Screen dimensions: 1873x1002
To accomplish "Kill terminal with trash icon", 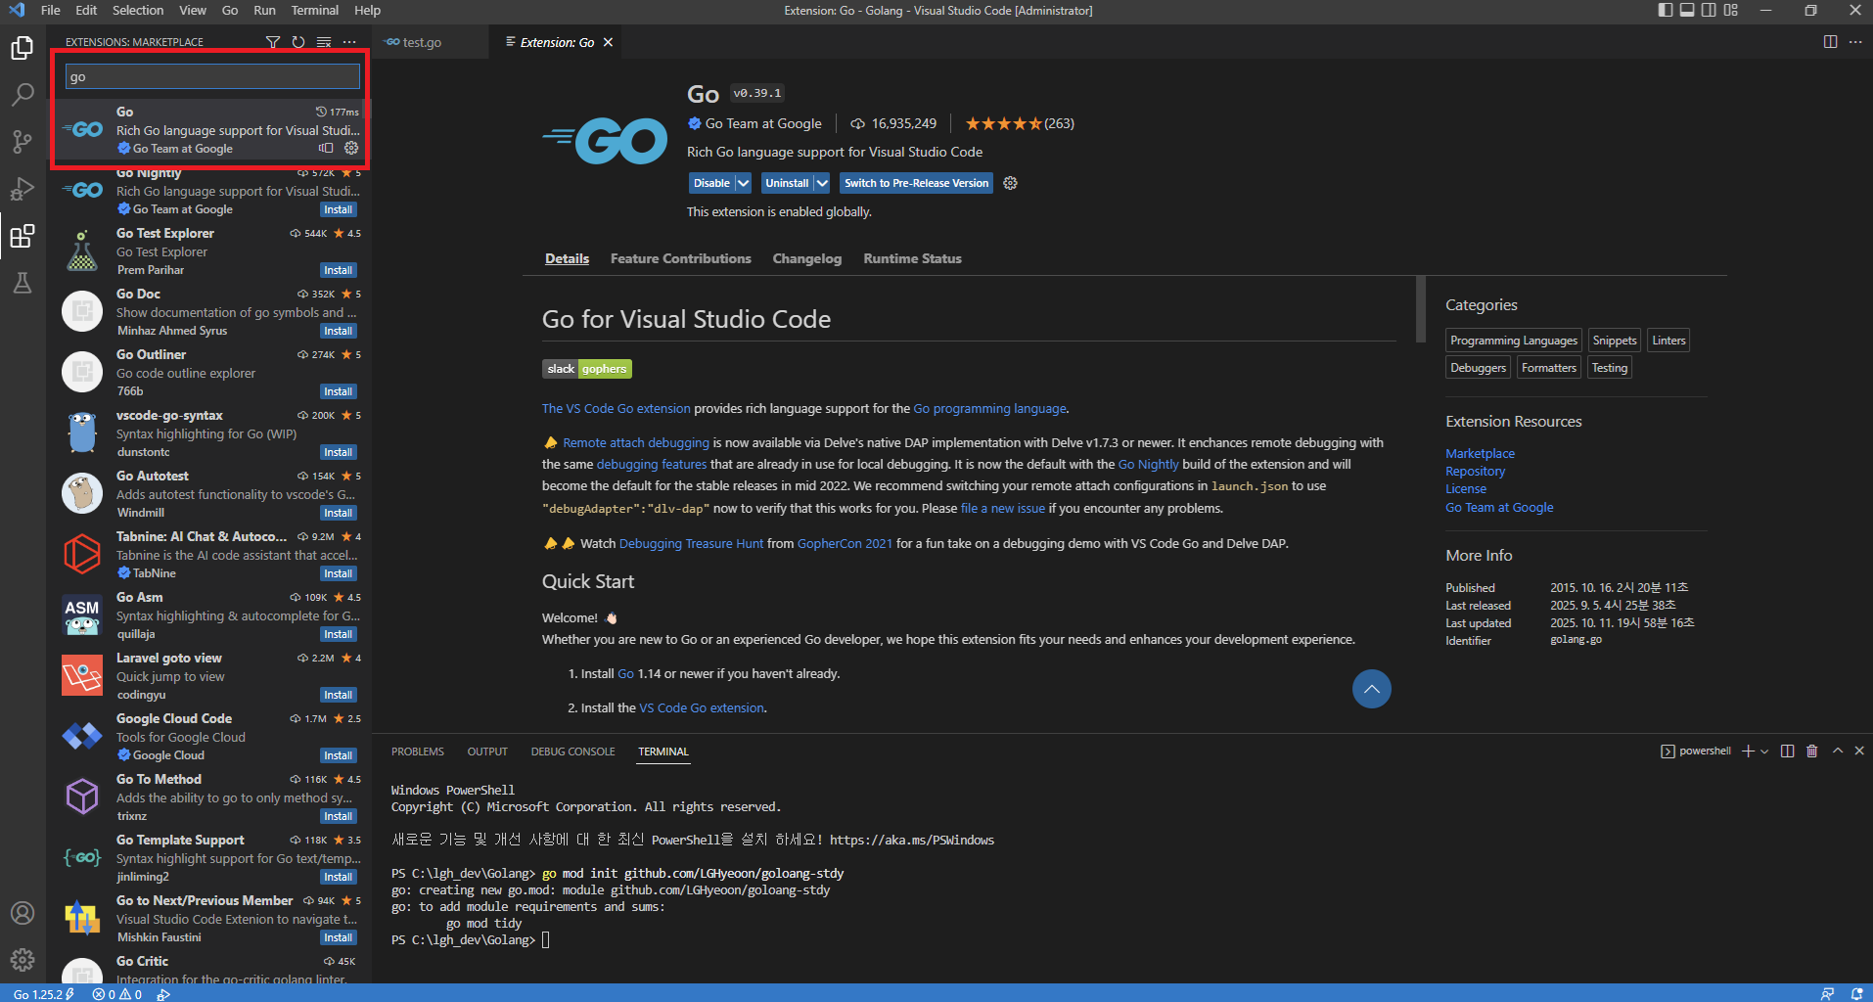I will [1811, 751].
